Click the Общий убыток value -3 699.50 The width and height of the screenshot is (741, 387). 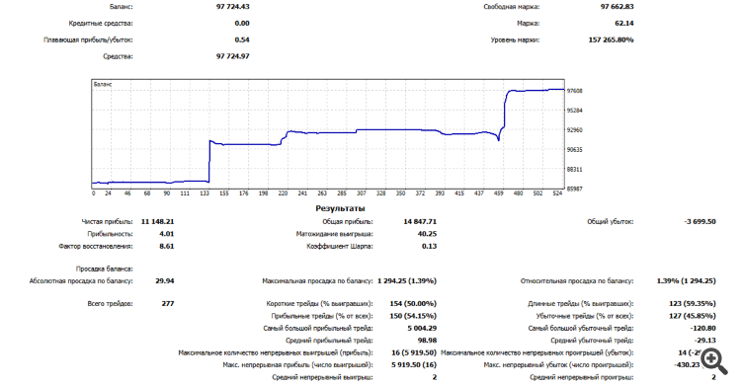click(700, 221)
